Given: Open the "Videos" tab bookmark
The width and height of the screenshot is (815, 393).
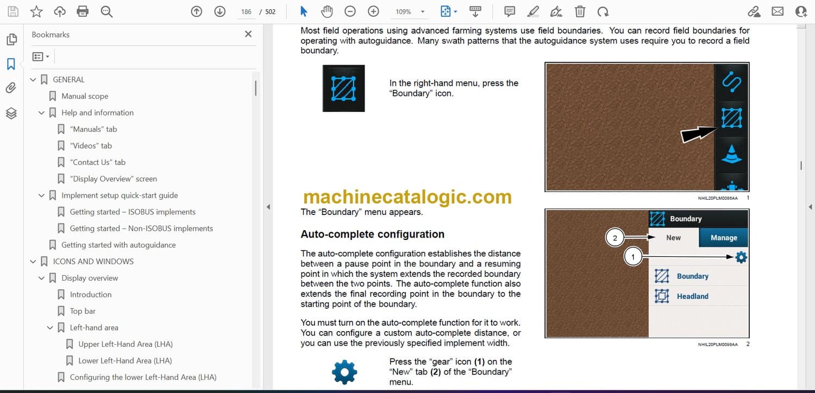Looking at the screenshot, I should pos(91,145).
